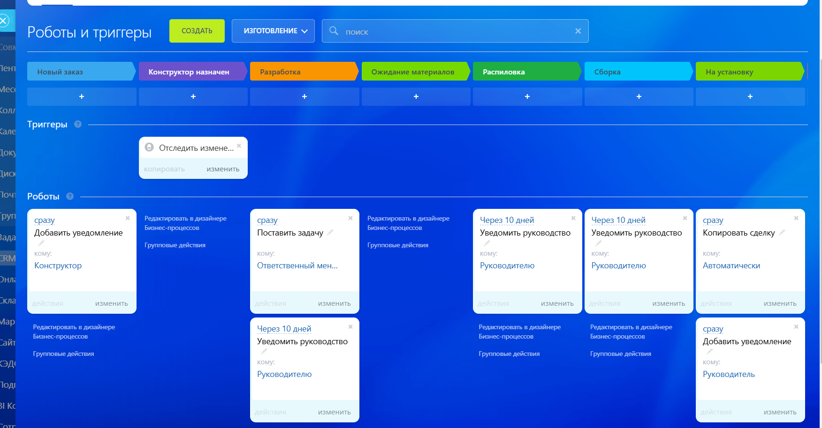822x428 pixels.
Task: Open help icon next to Роботы heading
Action: (70, 196)
